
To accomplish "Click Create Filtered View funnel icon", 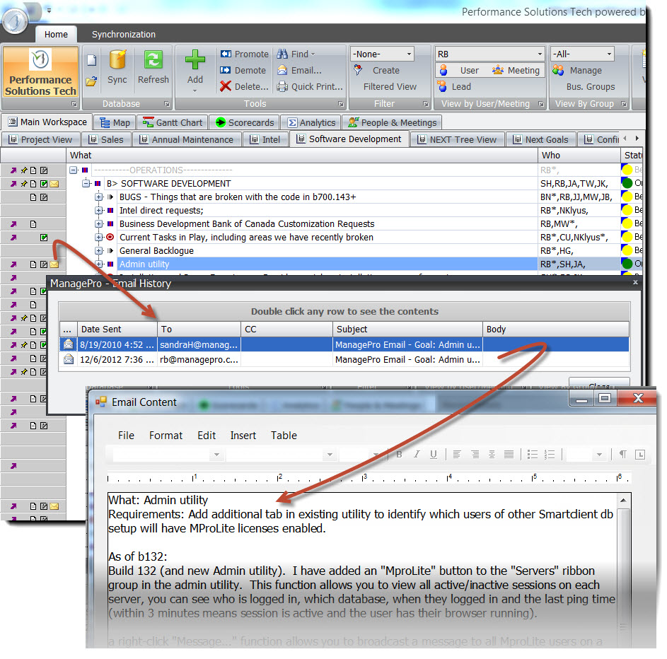I will pos(358,70).
